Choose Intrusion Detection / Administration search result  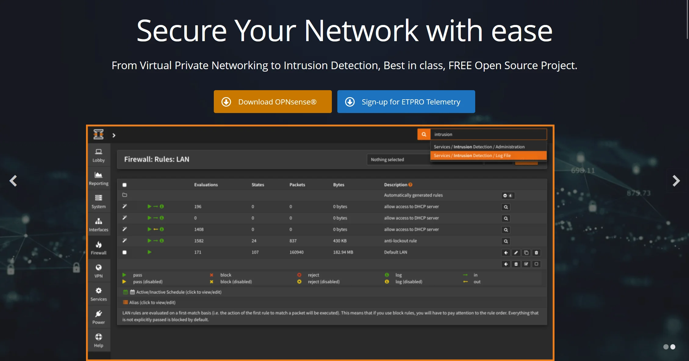(488, 147)
